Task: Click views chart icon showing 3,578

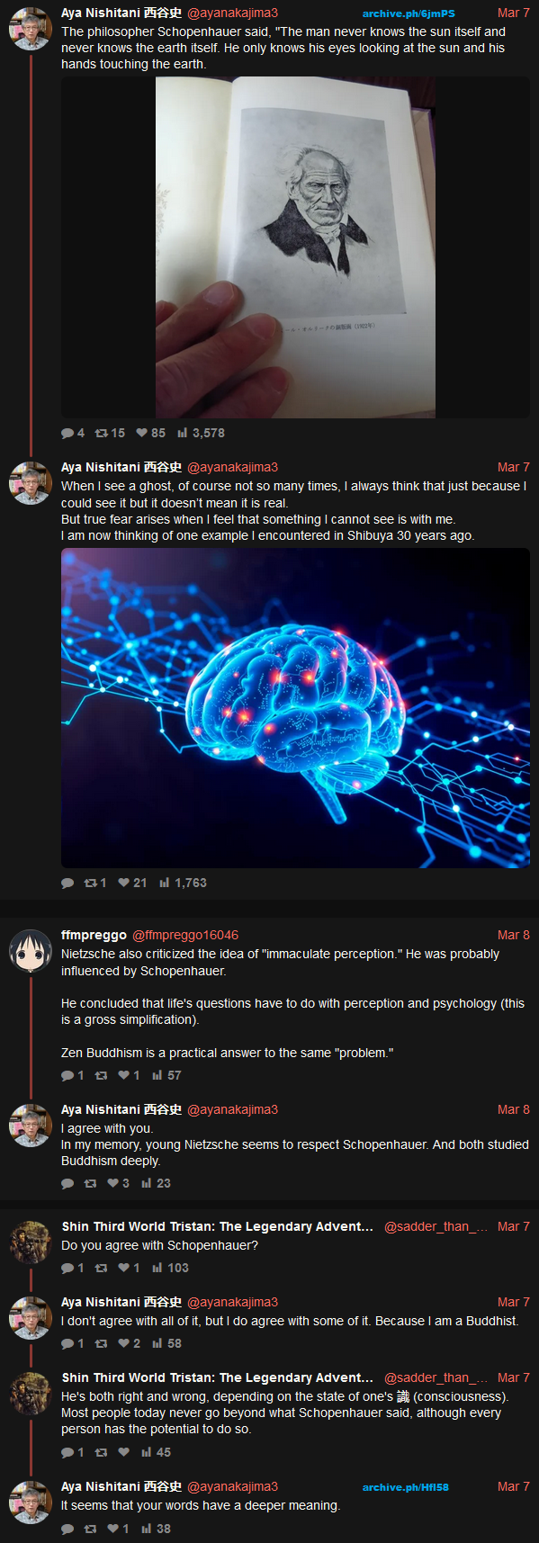Action: coord(183,433)
